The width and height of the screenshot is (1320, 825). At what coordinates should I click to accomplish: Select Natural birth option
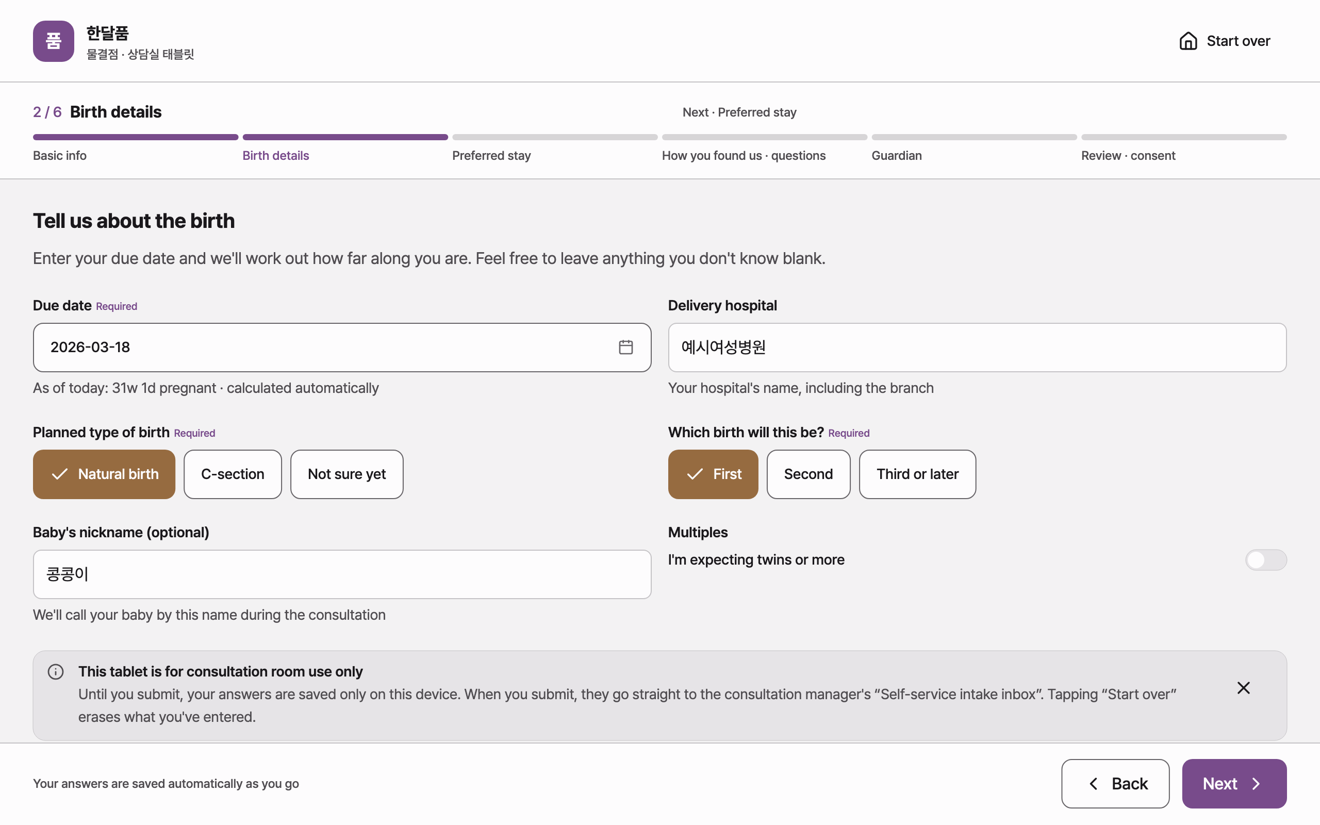(104, 474)
